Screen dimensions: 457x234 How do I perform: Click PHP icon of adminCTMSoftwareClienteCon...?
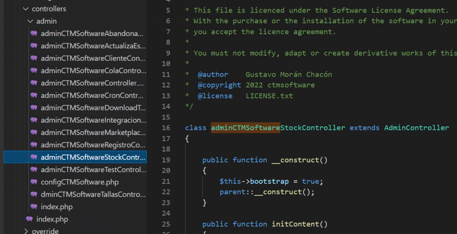(34, 58)
